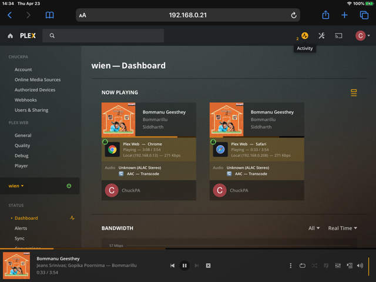Screen dimensions: 376x282
Task: Open Safari session album artwork
Action: pyautogui.click(x=226, y=119)
